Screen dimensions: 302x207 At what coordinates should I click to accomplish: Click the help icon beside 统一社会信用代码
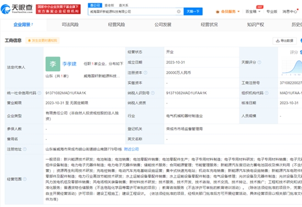click(x=40, y=93)
